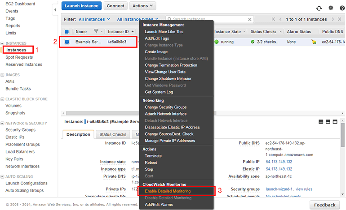
Task: Toggle the checkbox for the Example Server instance
Action: click(x=67, y=42)
